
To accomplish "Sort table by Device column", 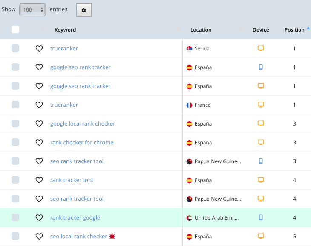I will (x=261, y=30).
